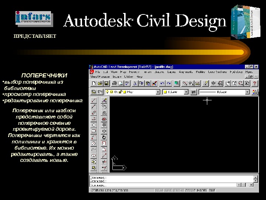Expand the ByLayer color dropdown
The height and width of the screenshot is (200, 266).
coord(186,92)
